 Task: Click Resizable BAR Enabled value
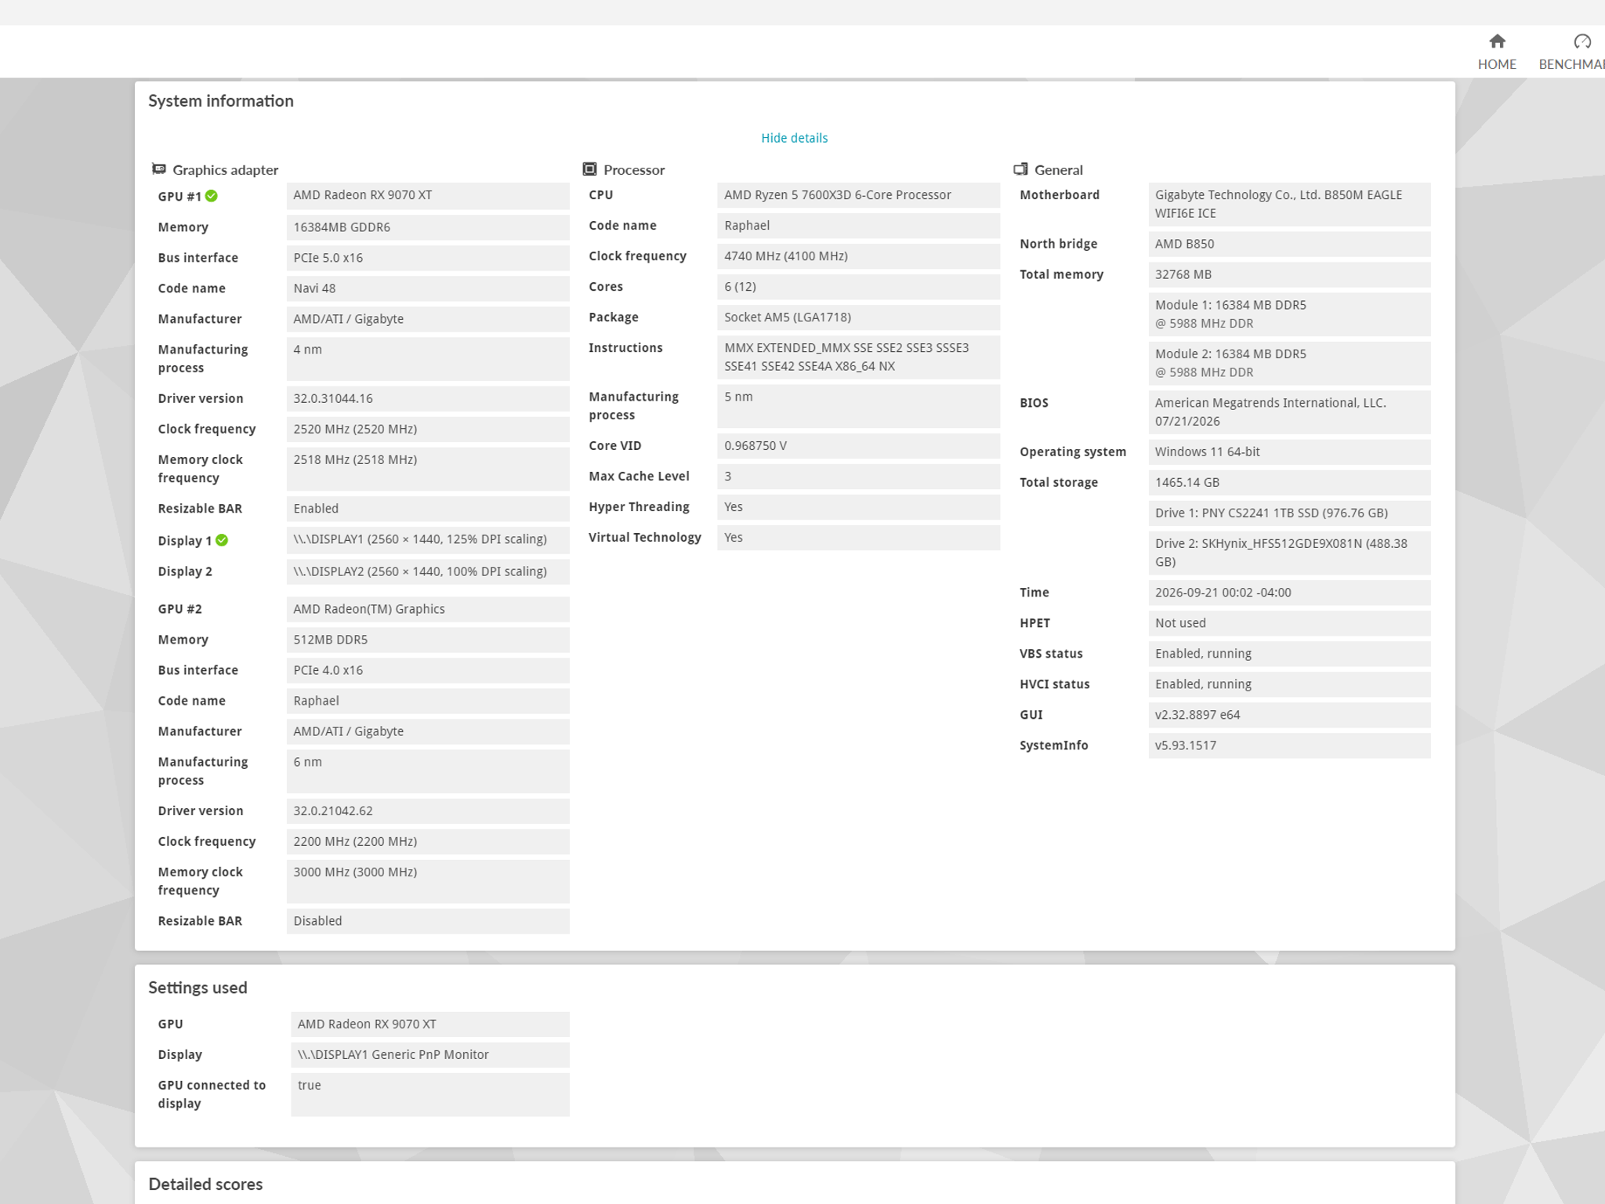tap(428, 509)
